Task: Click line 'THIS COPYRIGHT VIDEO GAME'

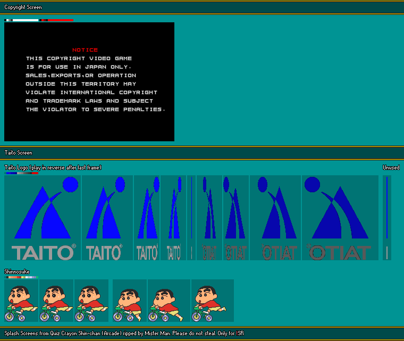Action: pyautogui.click(x=79, y=58)
